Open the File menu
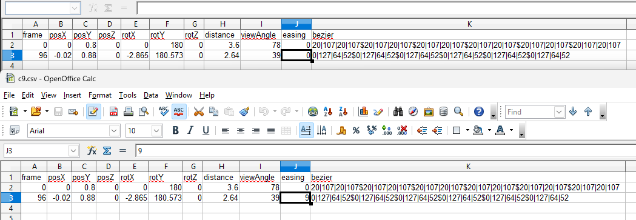Screen dimensions: 636x220 tap(9, 95)
